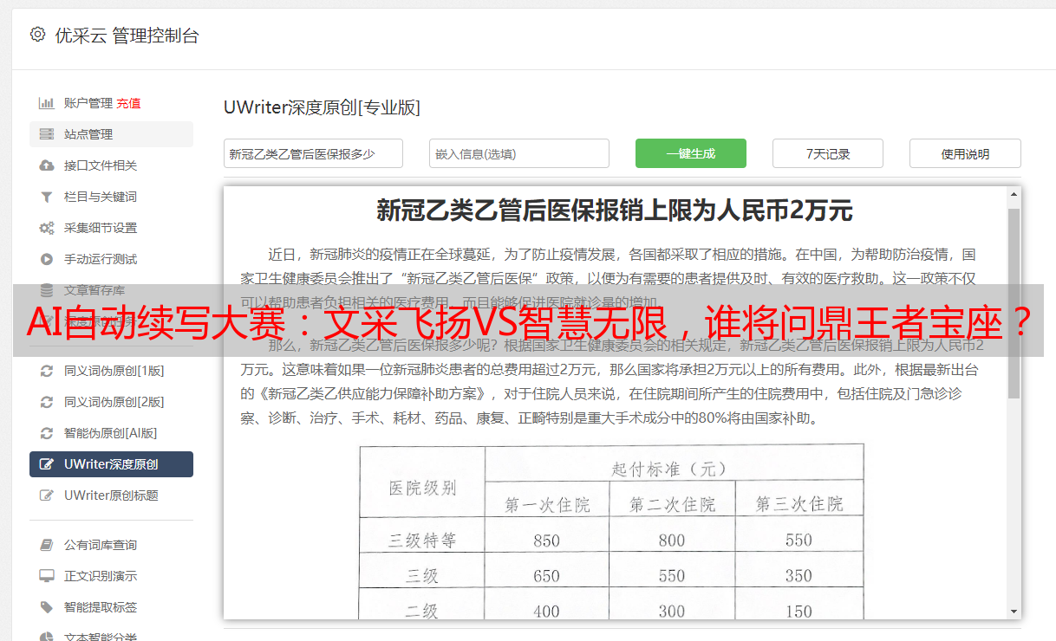
Task: Open the 充值 recharge link
Action: [128, 103]
